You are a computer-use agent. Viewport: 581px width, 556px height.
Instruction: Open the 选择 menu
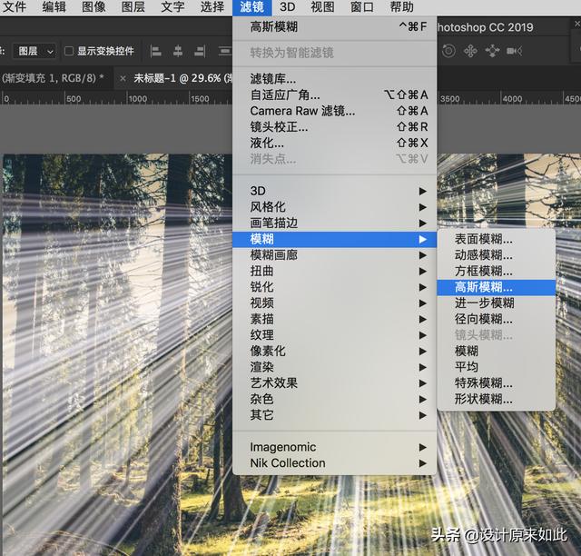tap(212, 6)
